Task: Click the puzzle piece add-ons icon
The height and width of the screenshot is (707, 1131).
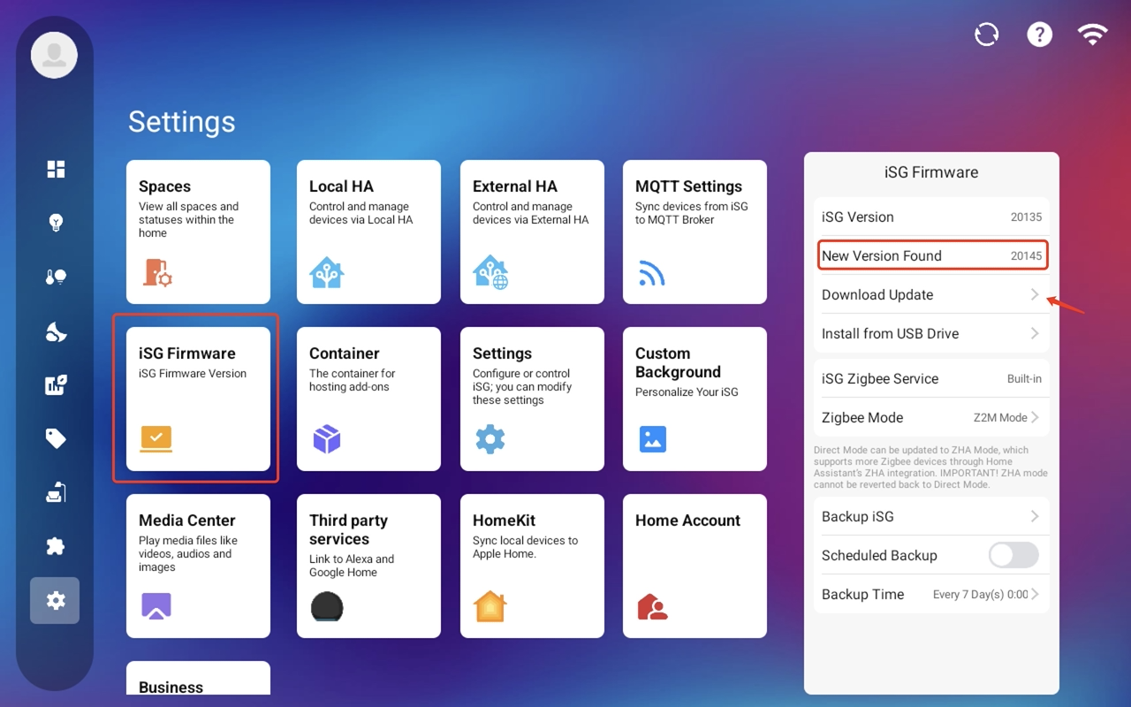Action: click(x=56, y=546)
